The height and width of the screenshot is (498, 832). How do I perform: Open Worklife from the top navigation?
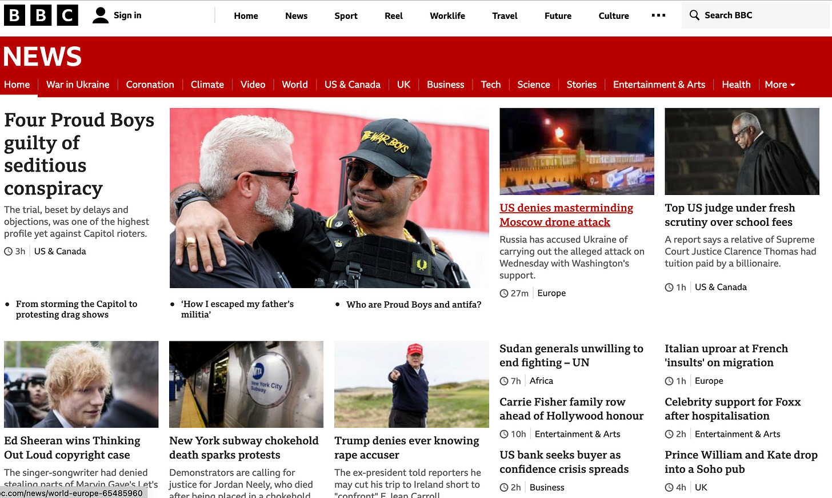[x=447, y=16]
